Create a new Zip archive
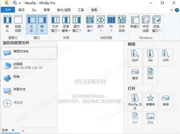180x134 pixels. (x=150, y=57)
